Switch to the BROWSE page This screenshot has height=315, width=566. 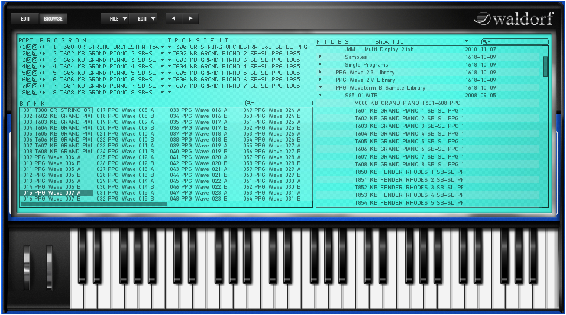point(53,18)
